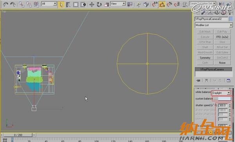Click the FFD 2x2x2 modifier button
Screen dimensions: 235x142
(222, 37)
